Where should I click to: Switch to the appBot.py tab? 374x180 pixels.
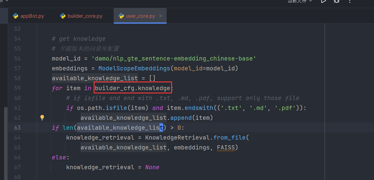[x=28, y=16]
